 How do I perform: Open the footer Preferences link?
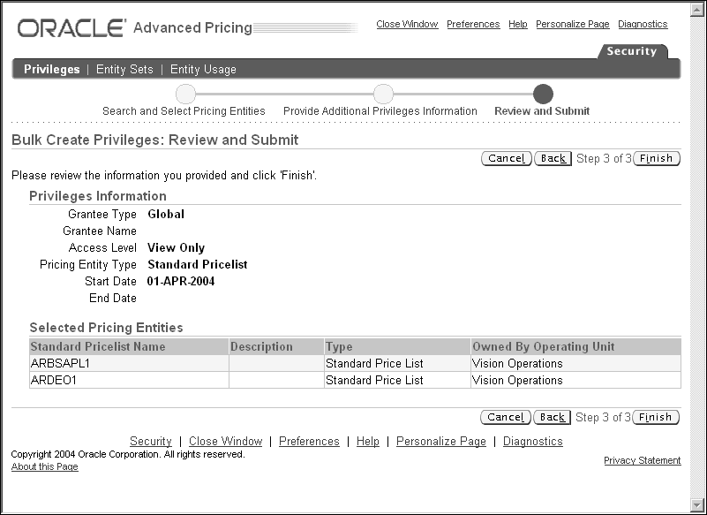pyautogui.click(x=309, y=441)
